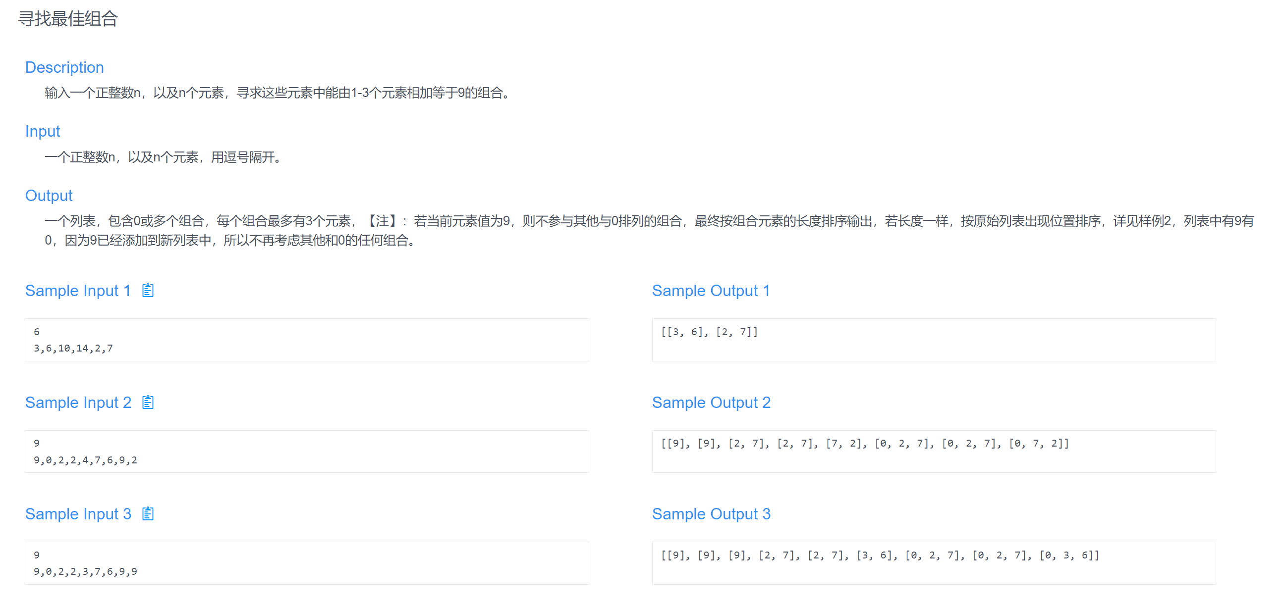Image resolution: width=1283 pixels, height=606 pixels.
Task: Click the Sample Output 2 heading
Action: tap(711, 402)
